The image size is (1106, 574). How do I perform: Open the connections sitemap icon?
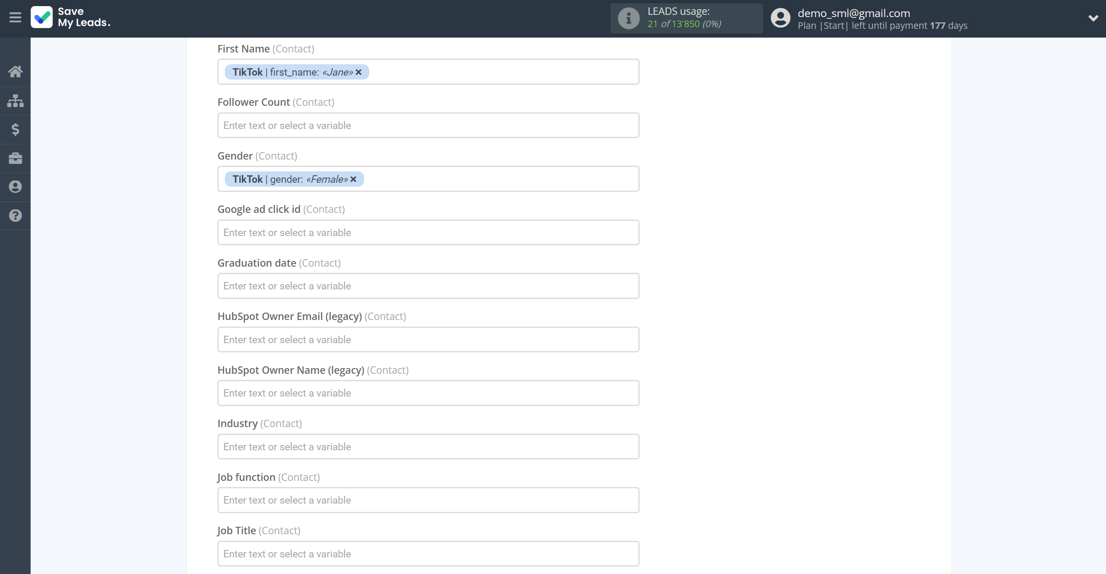click(x=15, y=101)
